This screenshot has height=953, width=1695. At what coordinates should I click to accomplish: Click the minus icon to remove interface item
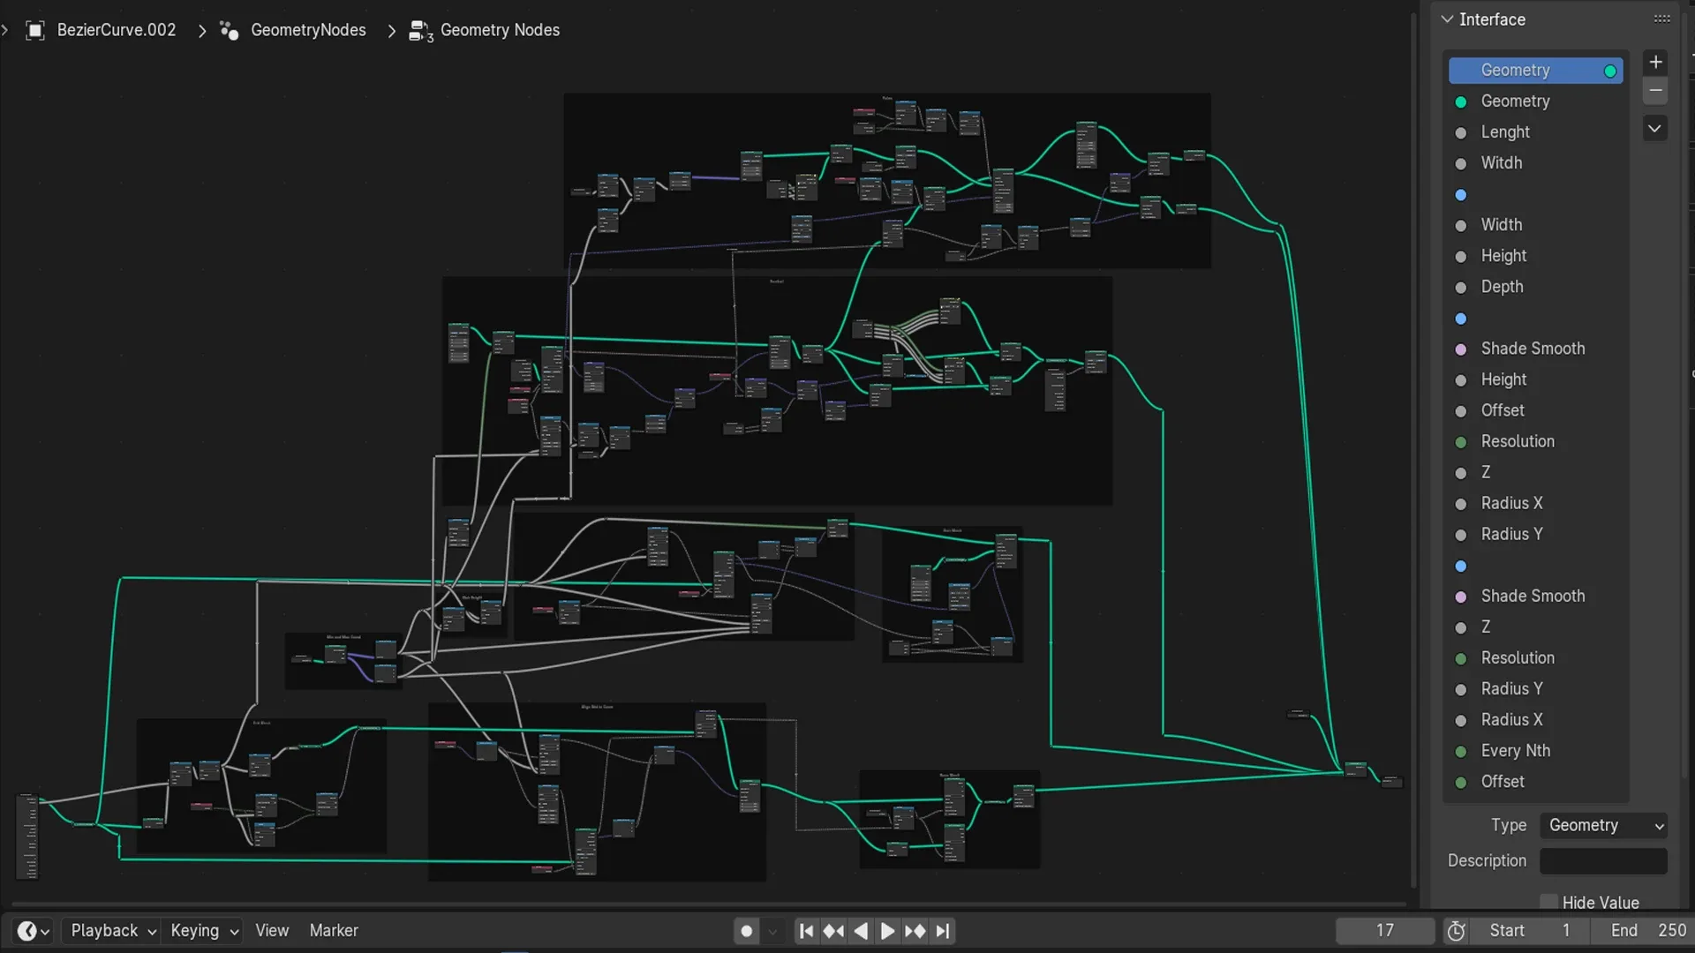[x=1655, y=91]
